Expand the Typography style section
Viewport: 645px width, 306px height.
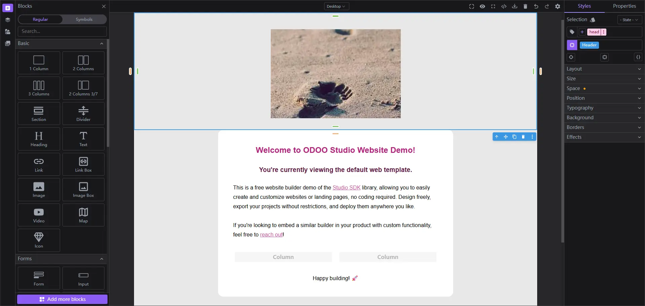pos(604,108)
